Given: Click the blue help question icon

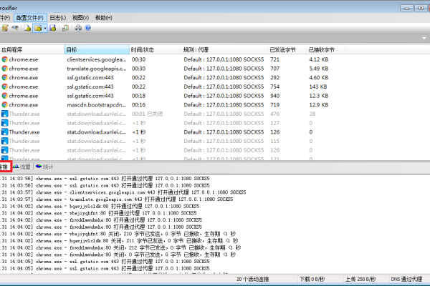Looking at the screenshot, I should pyautogui.click(x=87, y=28).
